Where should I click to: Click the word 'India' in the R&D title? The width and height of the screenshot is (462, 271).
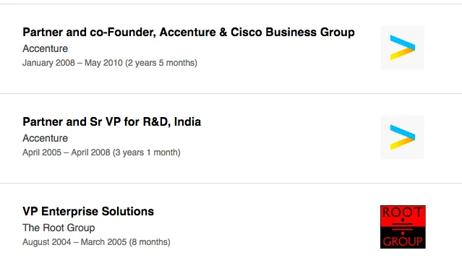click(187, 121)
